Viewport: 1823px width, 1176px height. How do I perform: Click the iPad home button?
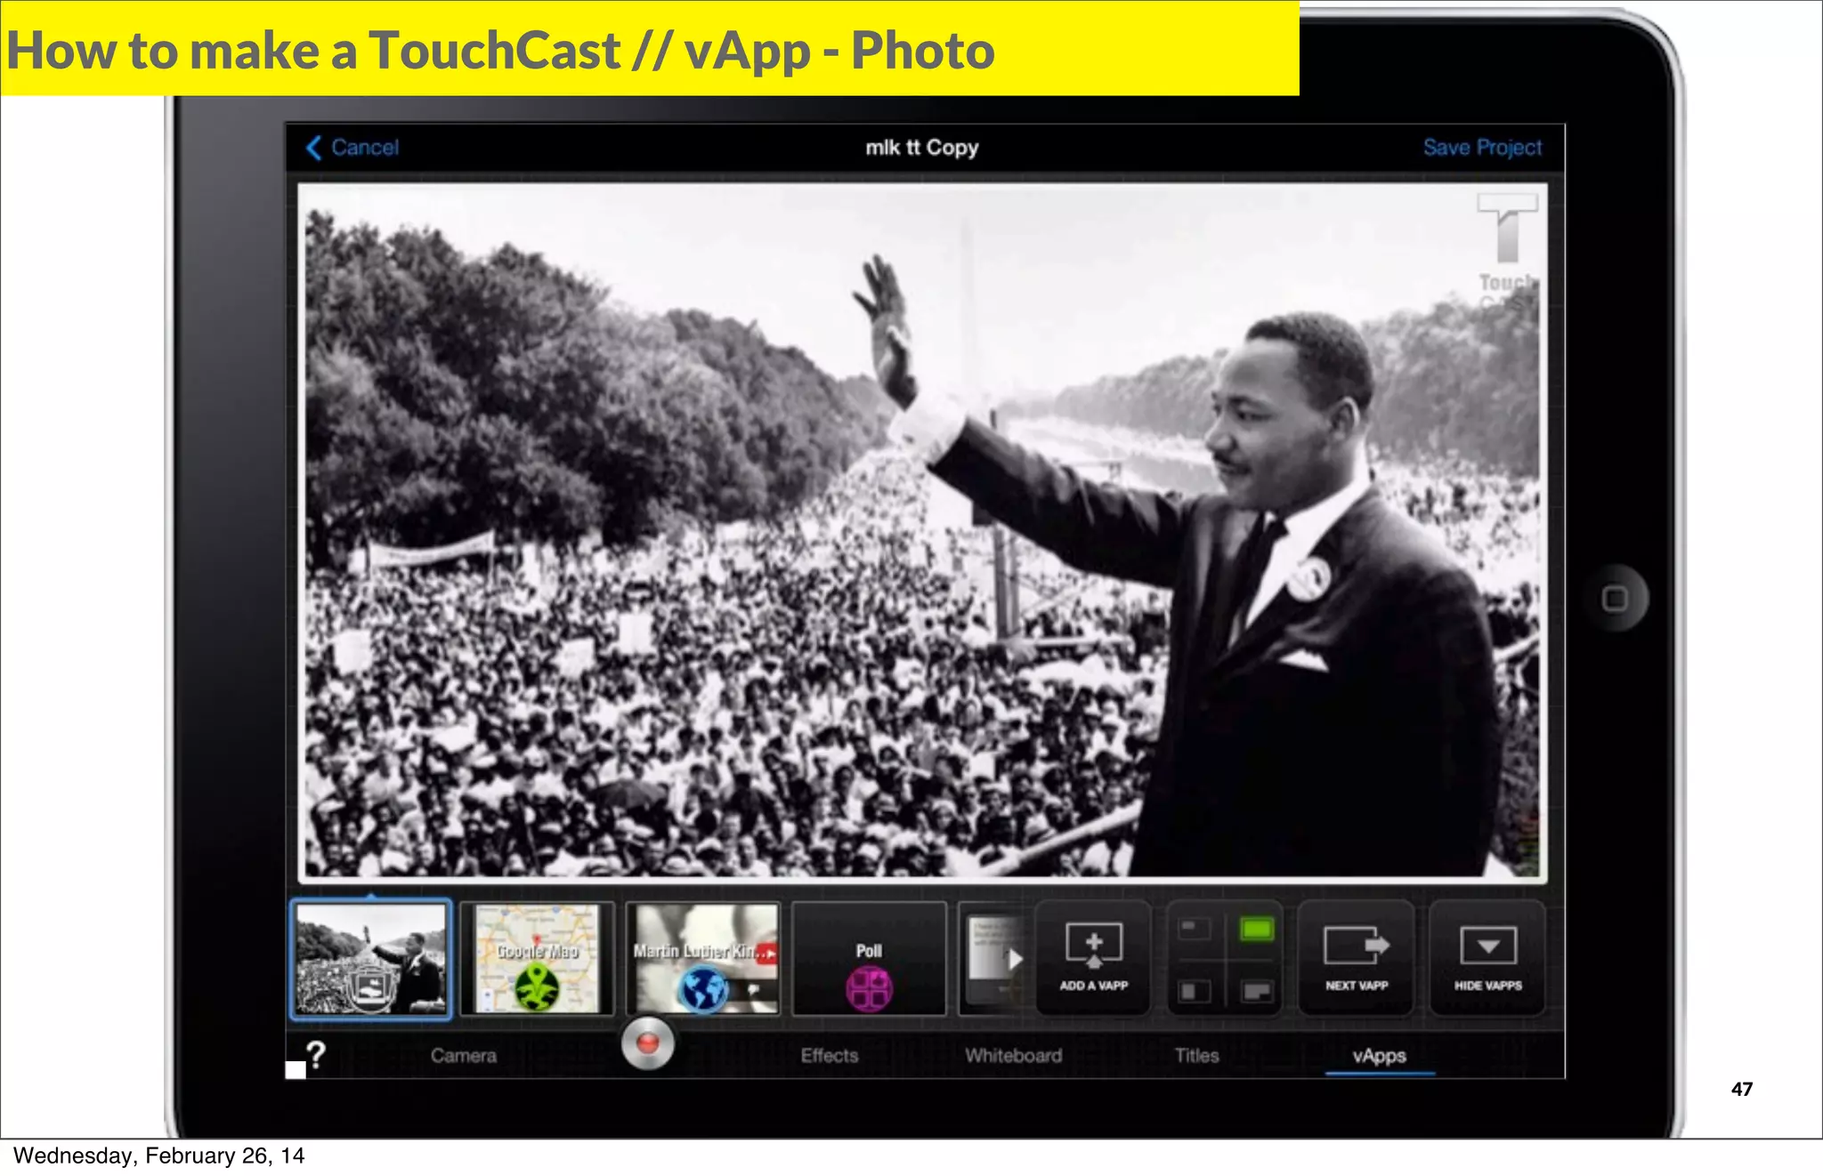pos(1615,598)
